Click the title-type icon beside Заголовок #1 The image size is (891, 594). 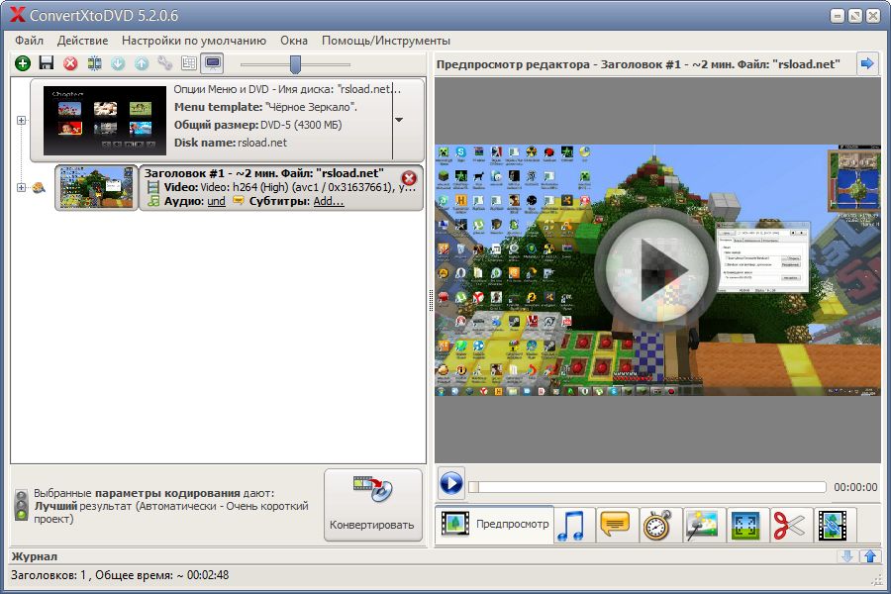click(39, 187)
